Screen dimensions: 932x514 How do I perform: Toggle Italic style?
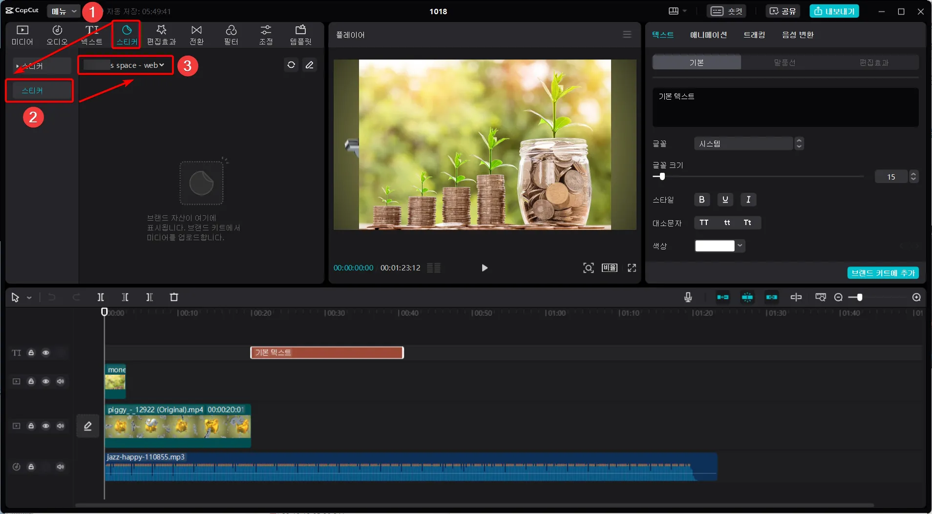click(x=748, y=200)
